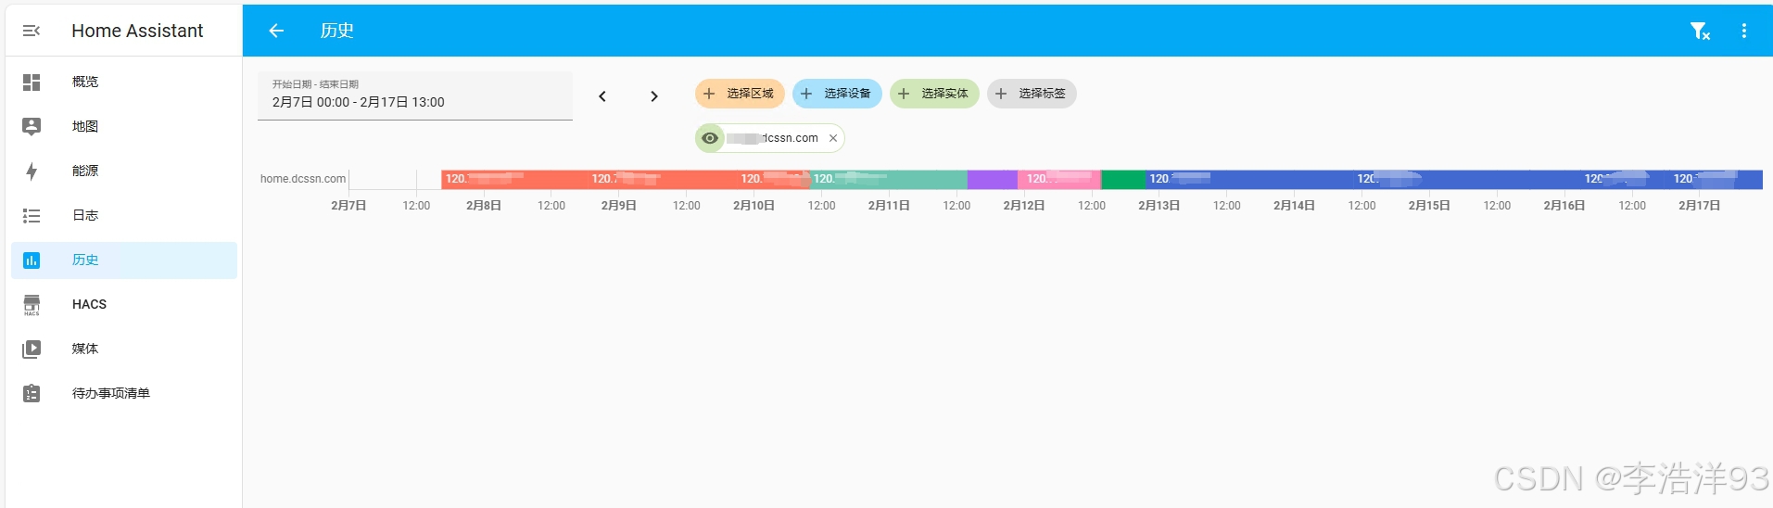Open the three-dot overflow menu
The width and height of the screenshot is (1773, 508).
tap(1744, 31)
